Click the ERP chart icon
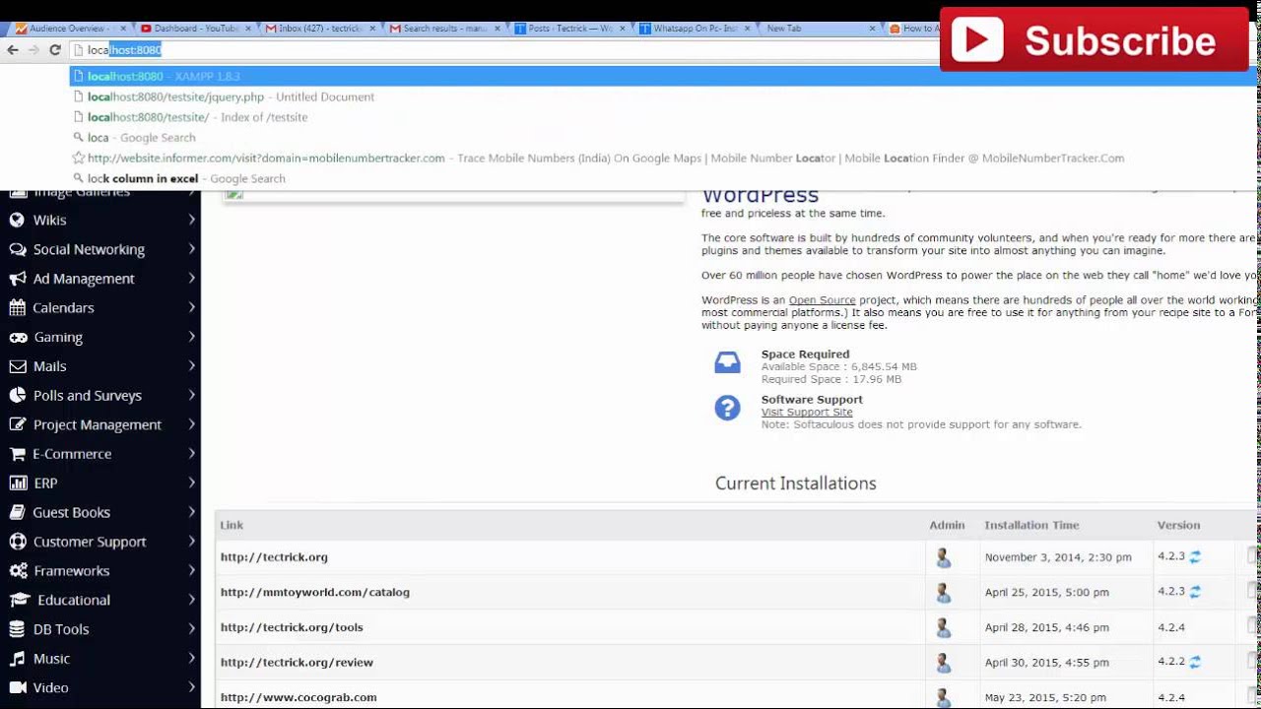1261x709 pixels. pyautogui.click(x=17, y=483)
